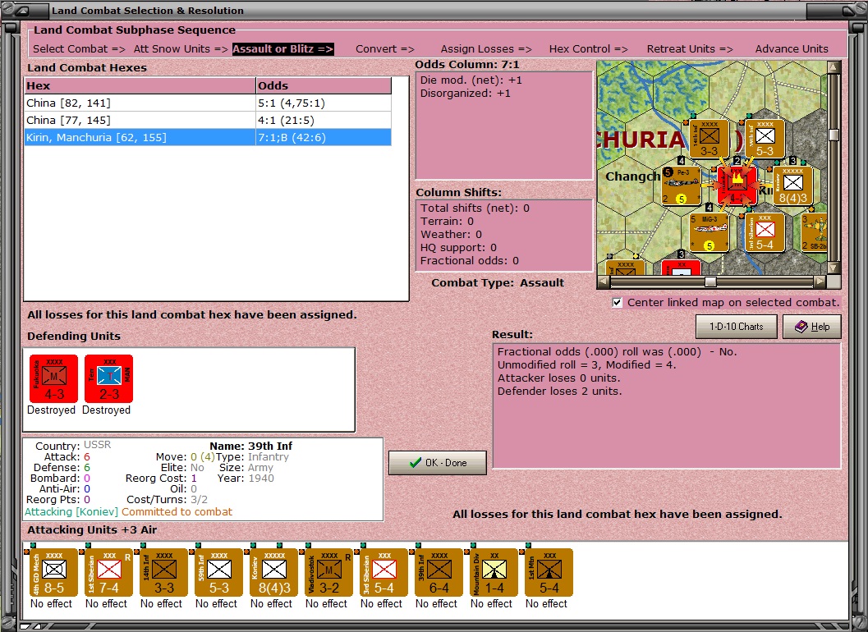Click the Koniev 8(4)3 counter on the map
The width and height of the screenshot is (868, 632).
tap(792, 186)
